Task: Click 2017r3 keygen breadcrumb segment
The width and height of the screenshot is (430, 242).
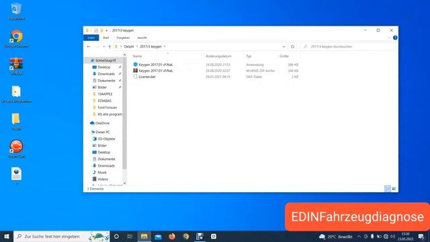Action: (x=150, y=46)
